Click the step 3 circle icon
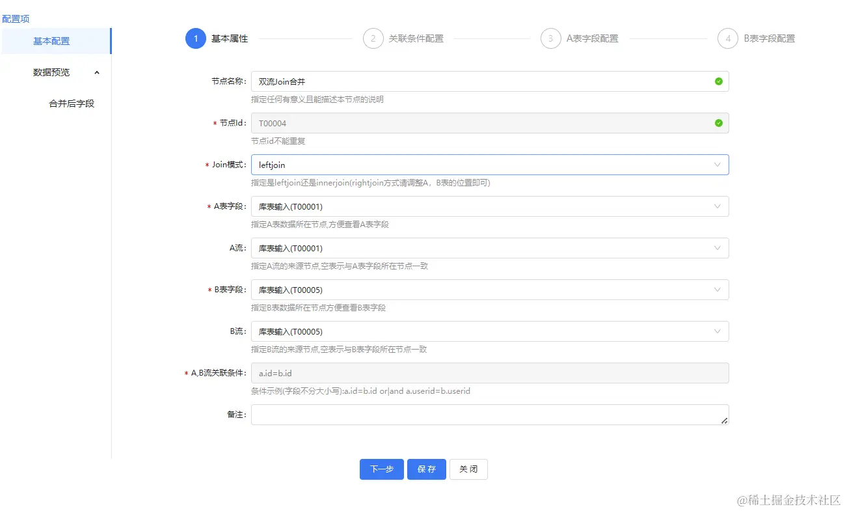 551,38
